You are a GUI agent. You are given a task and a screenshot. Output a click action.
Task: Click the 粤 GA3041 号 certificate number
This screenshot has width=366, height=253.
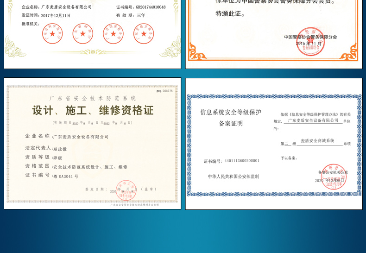tap(66, 176)
